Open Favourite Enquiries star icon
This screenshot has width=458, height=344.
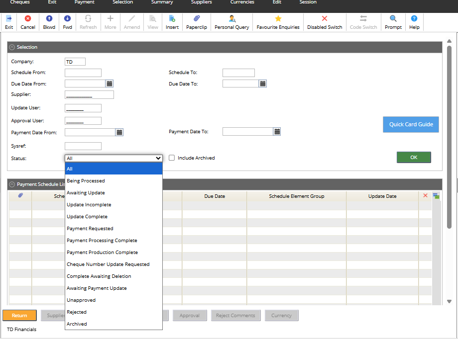click(278, 22)
